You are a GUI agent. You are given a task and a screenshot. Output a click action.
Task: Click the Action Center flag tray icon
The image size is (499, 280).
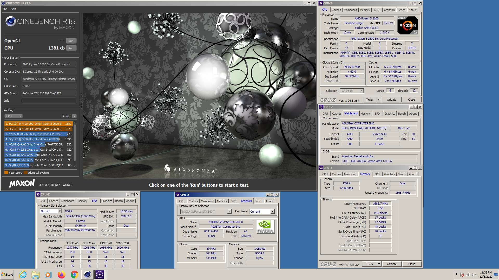(x=462, y=275)
